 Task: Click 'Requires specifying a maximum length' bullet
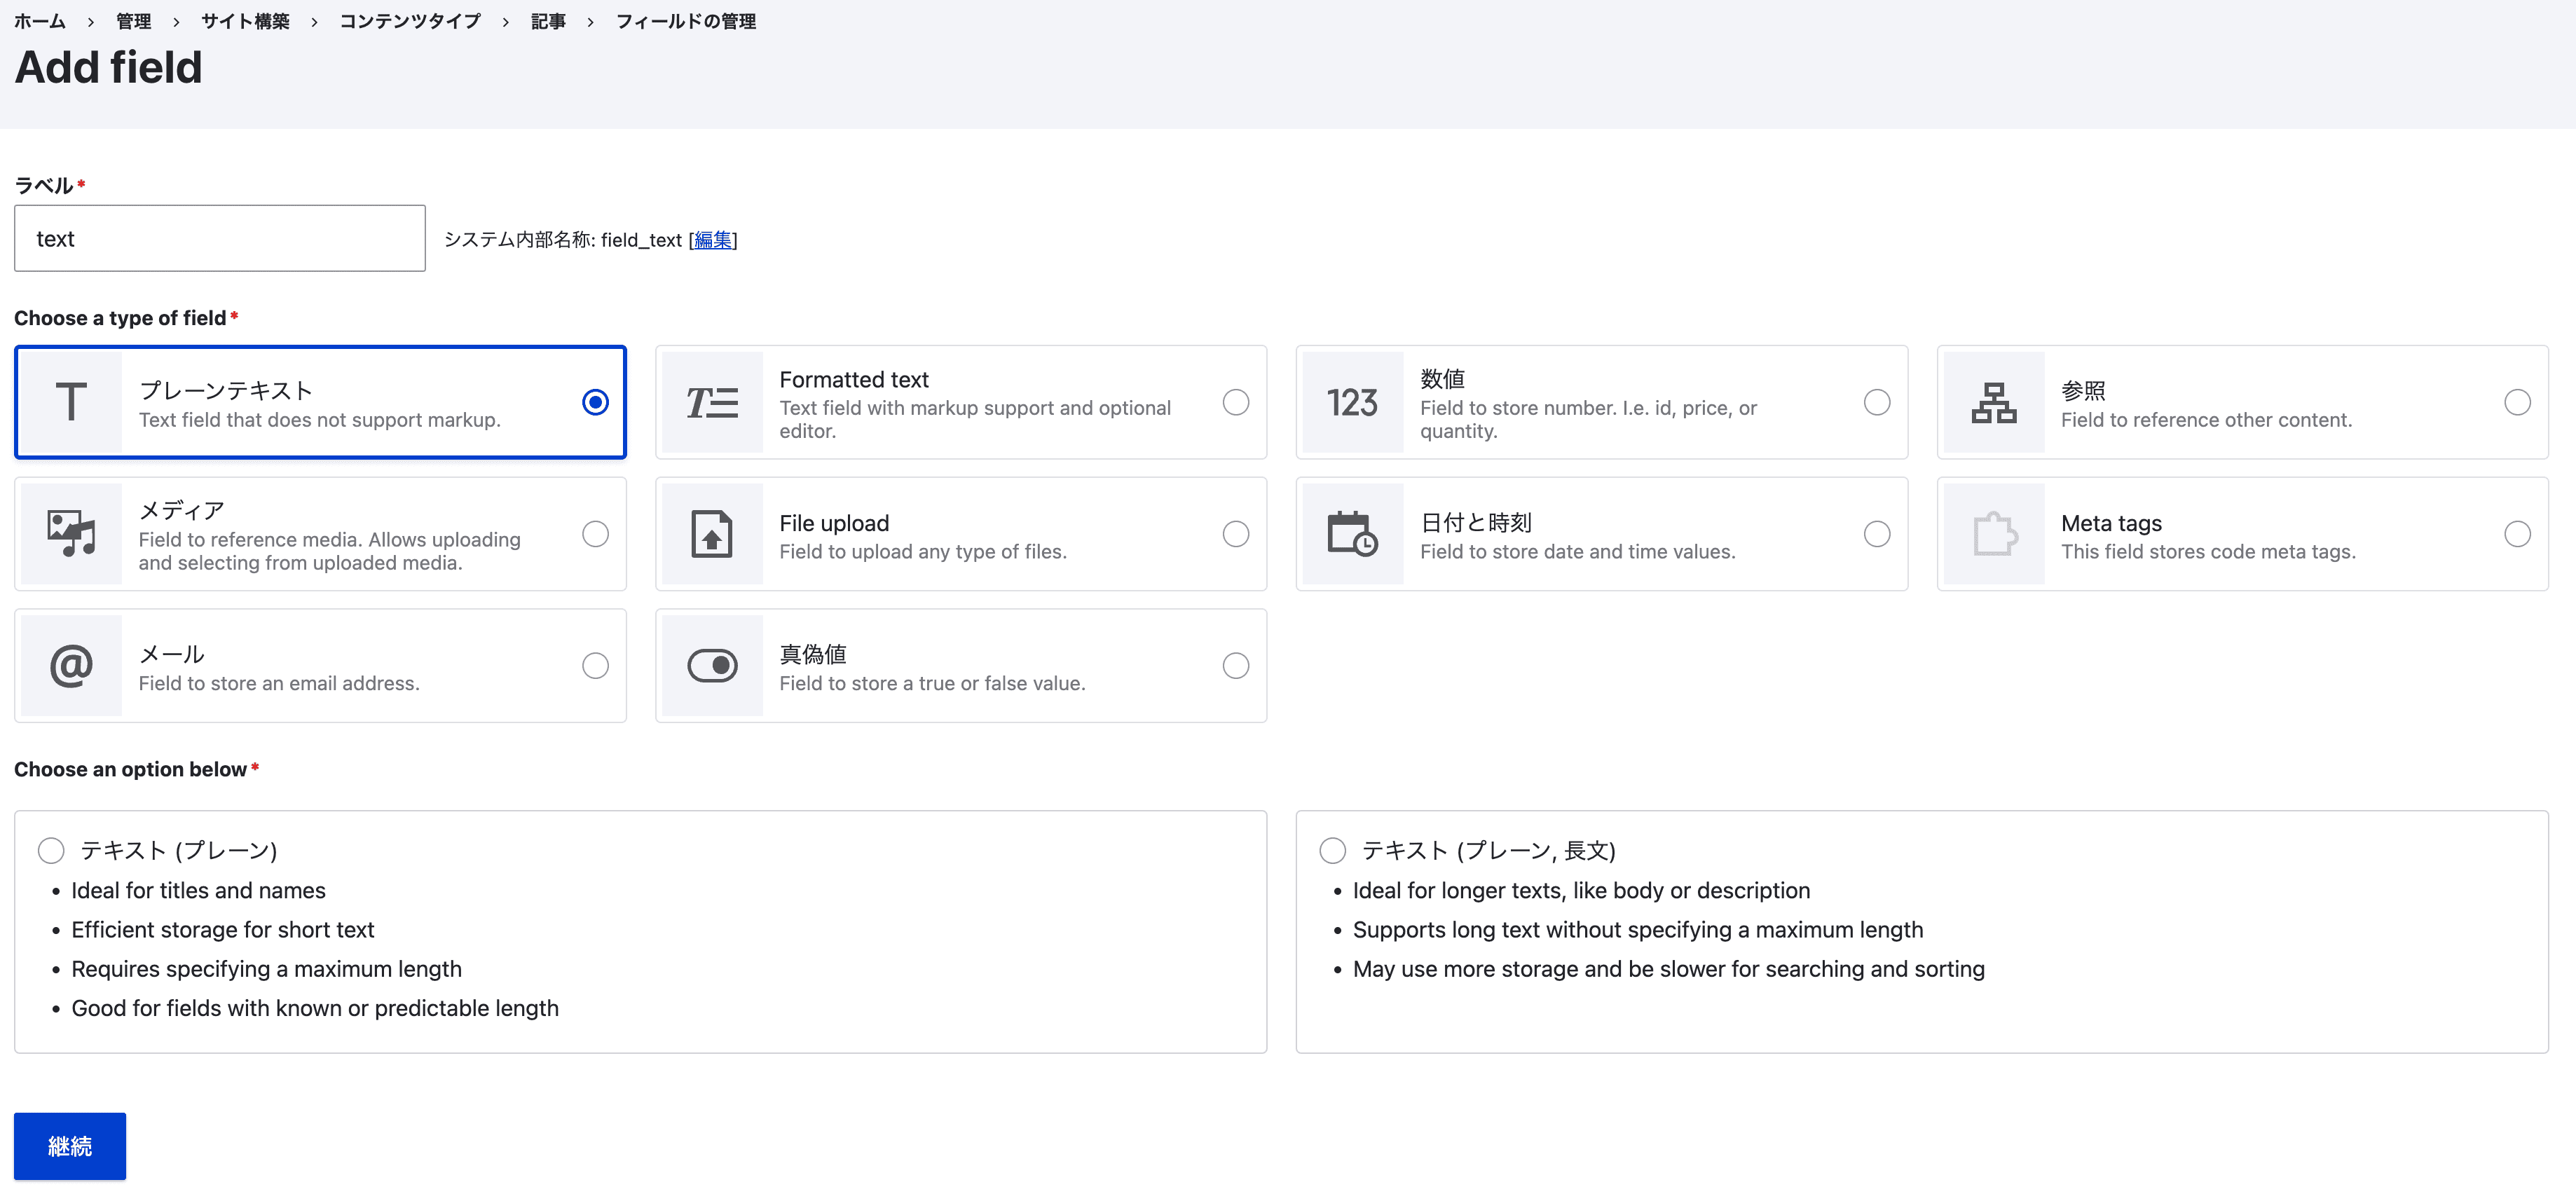coord(266,969)
